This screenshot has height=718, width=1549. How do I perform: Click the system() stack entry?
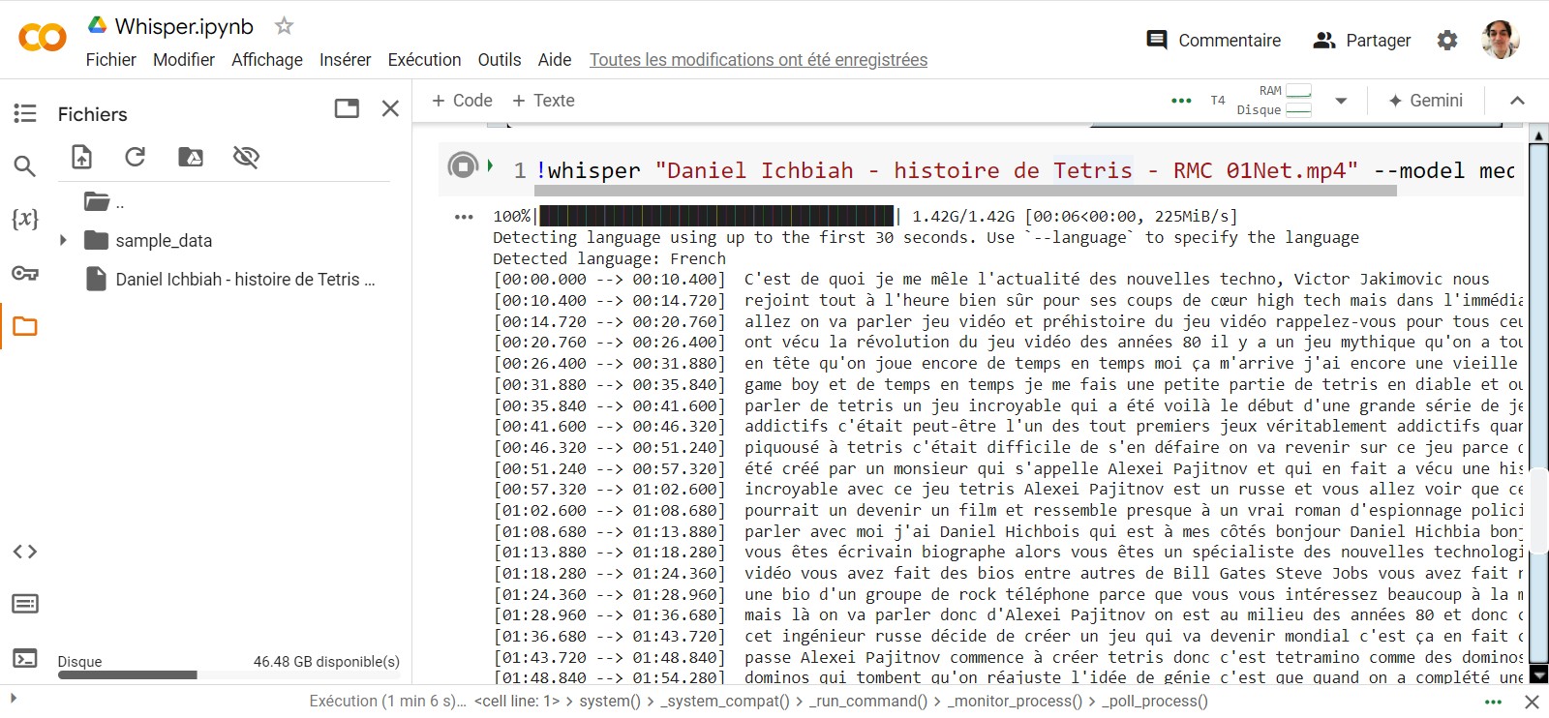point(610,701)
